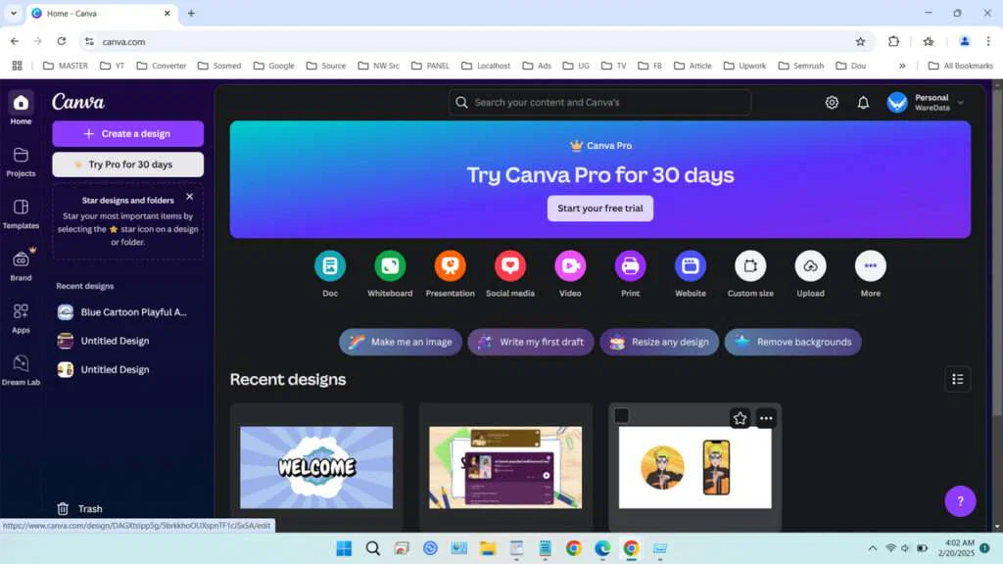Click Start your free trial
Viewport: 1003px width, 564px height.
tap(599, 209)
